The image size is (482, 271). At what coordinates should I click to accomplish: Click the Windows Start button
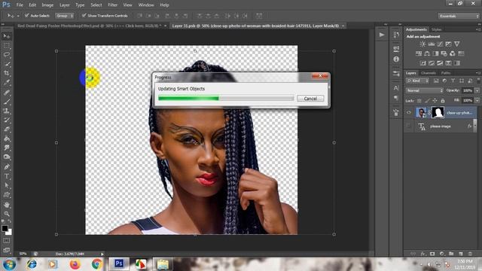9,264
